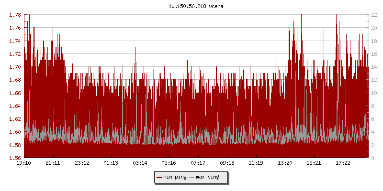
Task: Click the 23:12 x-axis time marker
Action: [82, 163]
